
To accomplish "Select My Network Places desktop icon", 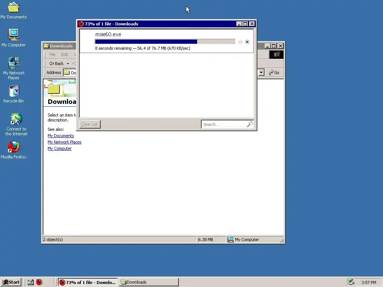I will coord(14,68).
